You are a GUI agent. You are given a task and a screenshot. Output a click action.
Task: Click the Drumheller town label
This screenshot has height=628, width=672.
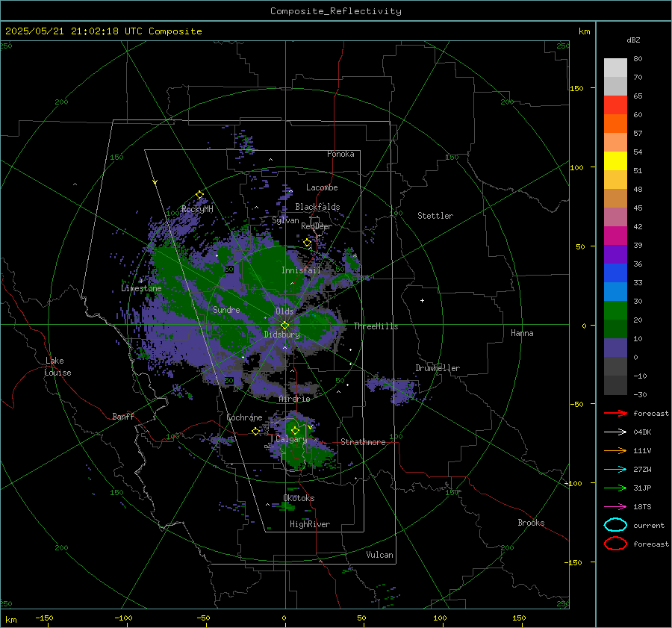pos(438,368)
